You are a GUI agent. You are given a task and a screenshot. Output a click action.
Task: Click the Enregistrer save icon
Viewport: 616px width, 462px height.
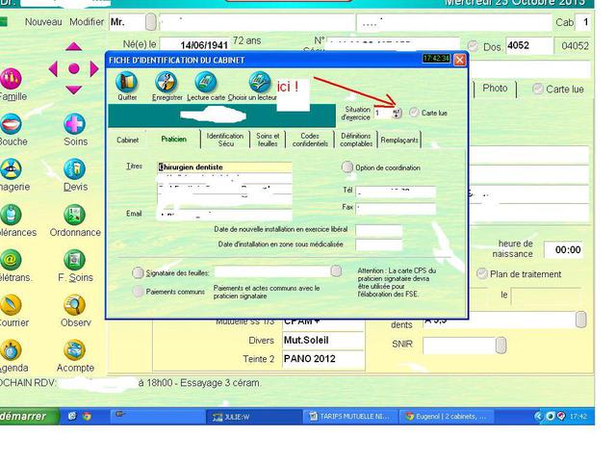coord(167,83)
